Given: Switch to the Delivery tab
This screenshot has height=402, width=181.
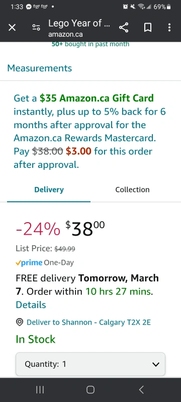Looking at the screenshot, I should (x=49, y=190).
